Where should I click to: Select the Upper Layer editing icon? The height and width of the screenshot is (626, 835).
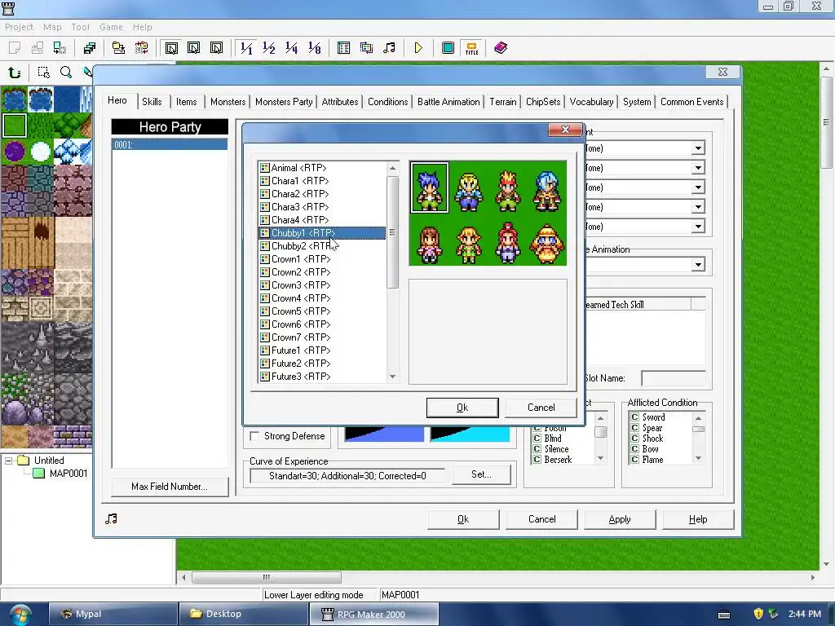click(x=194, y=48)
